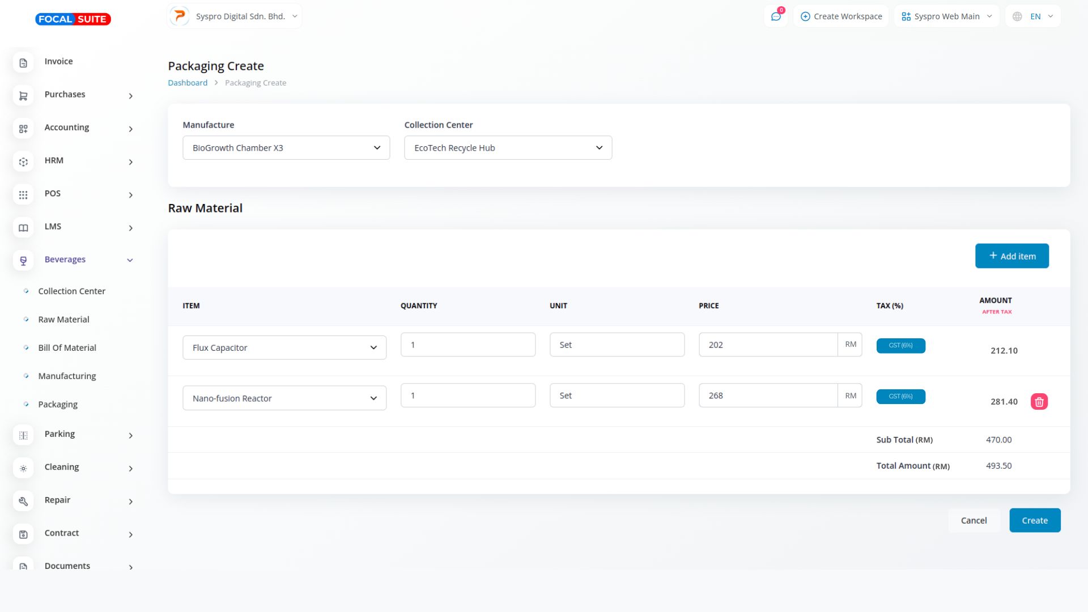Click the Purchases cart icon

click(23, 96)
